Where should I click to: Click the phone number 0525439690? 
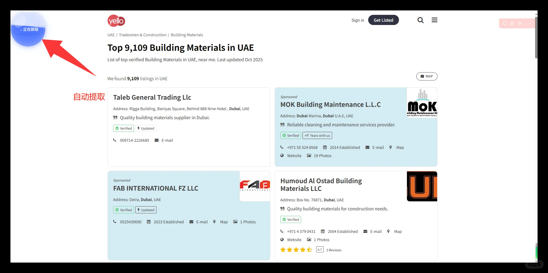[131, 222]
